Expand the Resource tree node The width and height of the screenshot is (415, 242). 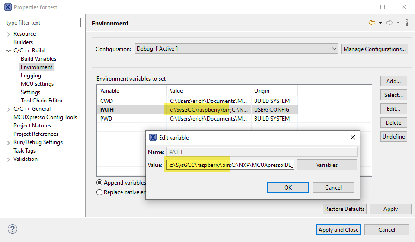click(x=8, y=34)
